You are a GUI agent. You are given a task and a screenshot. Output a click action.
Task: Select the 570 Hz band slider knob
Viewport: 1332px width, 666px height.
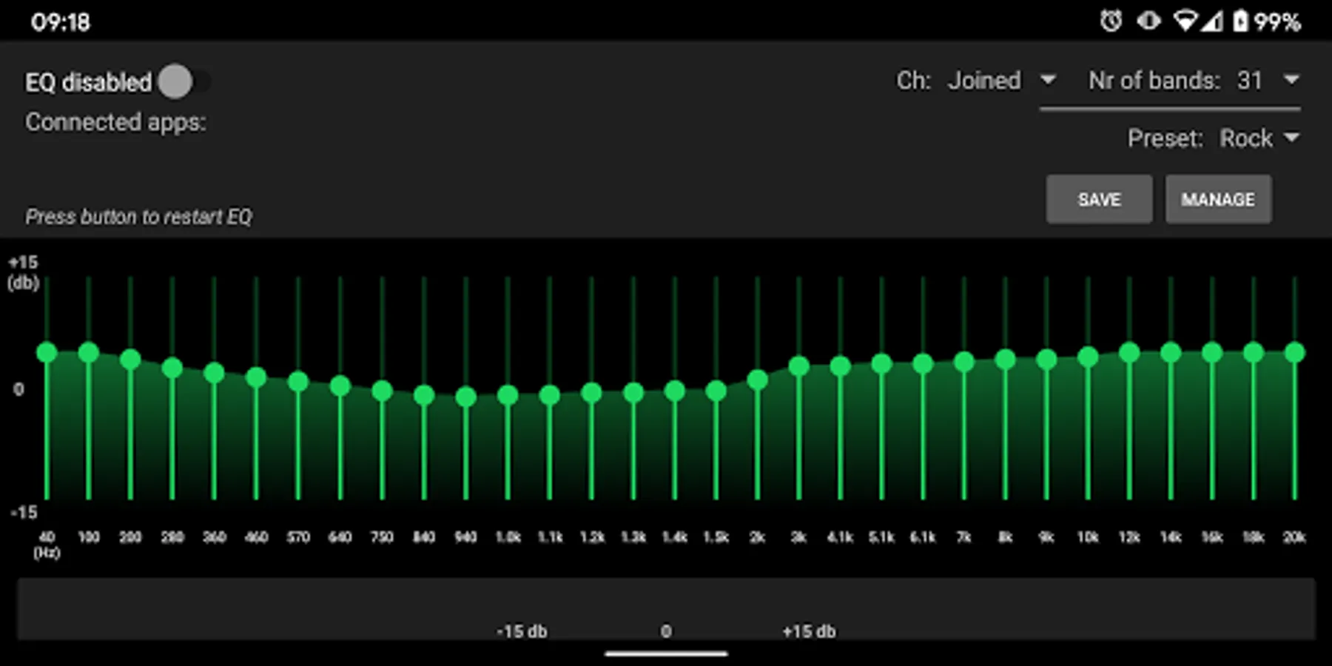(298, 381)
